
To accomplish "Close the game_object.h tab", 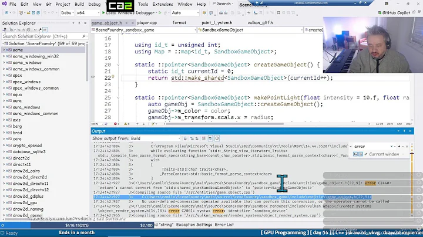I will click(x=133, y=23).
